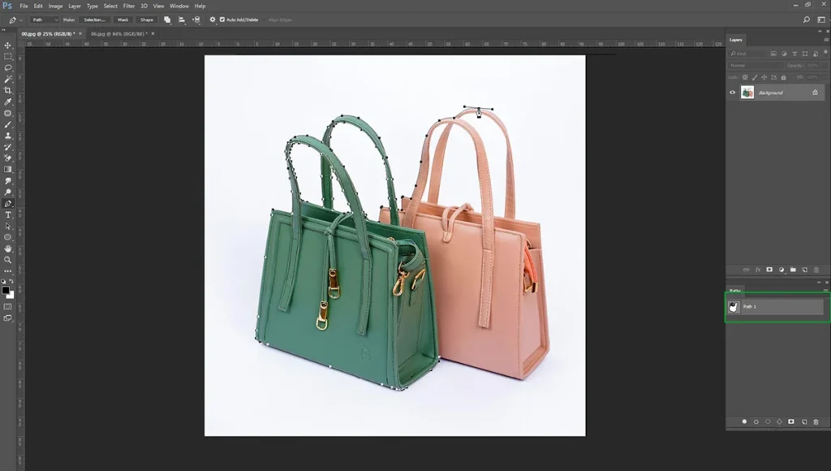Click the foreground color swatch
The image size is (831, 471).
coord(6,291)
